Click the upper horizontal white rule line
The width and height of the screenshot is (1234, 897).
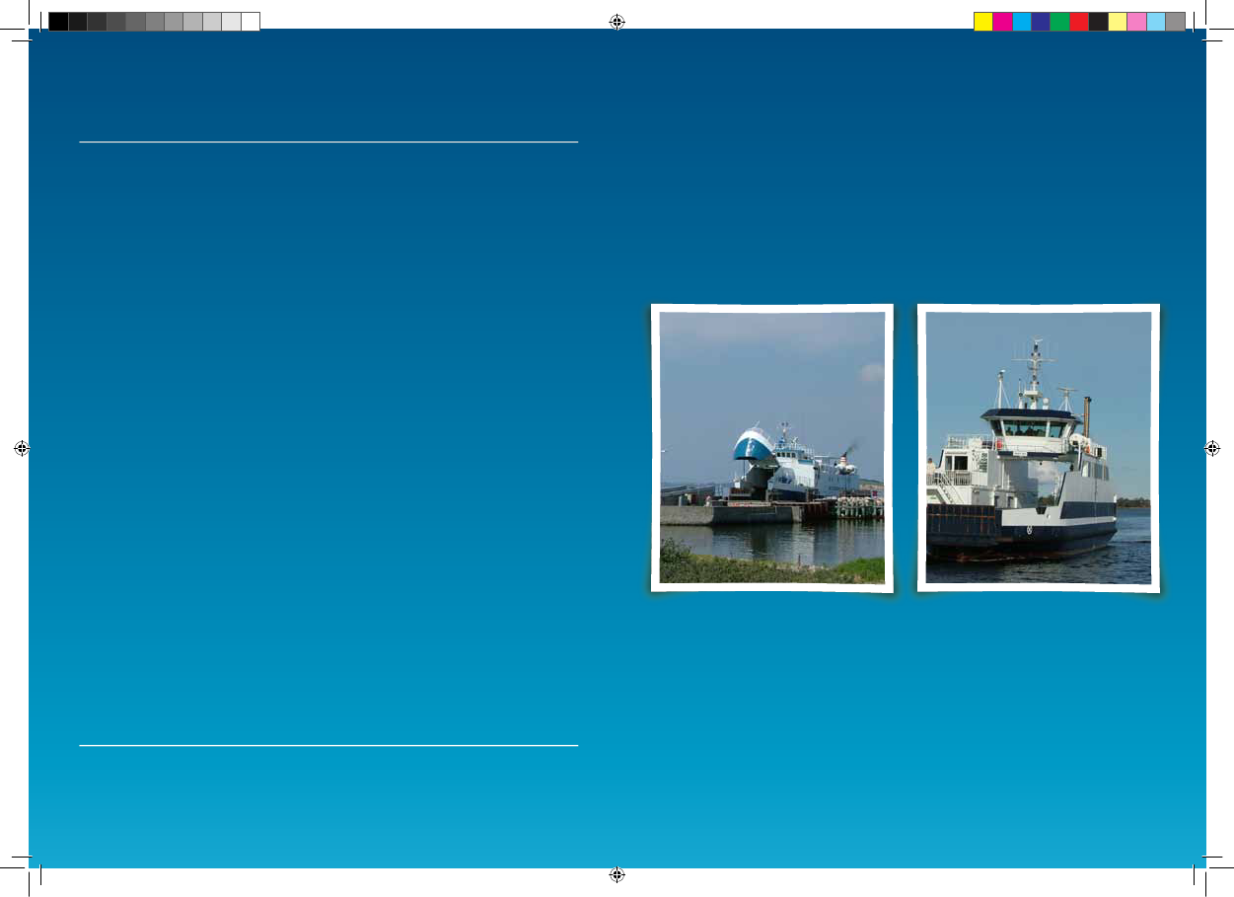[x=327, y=142]
